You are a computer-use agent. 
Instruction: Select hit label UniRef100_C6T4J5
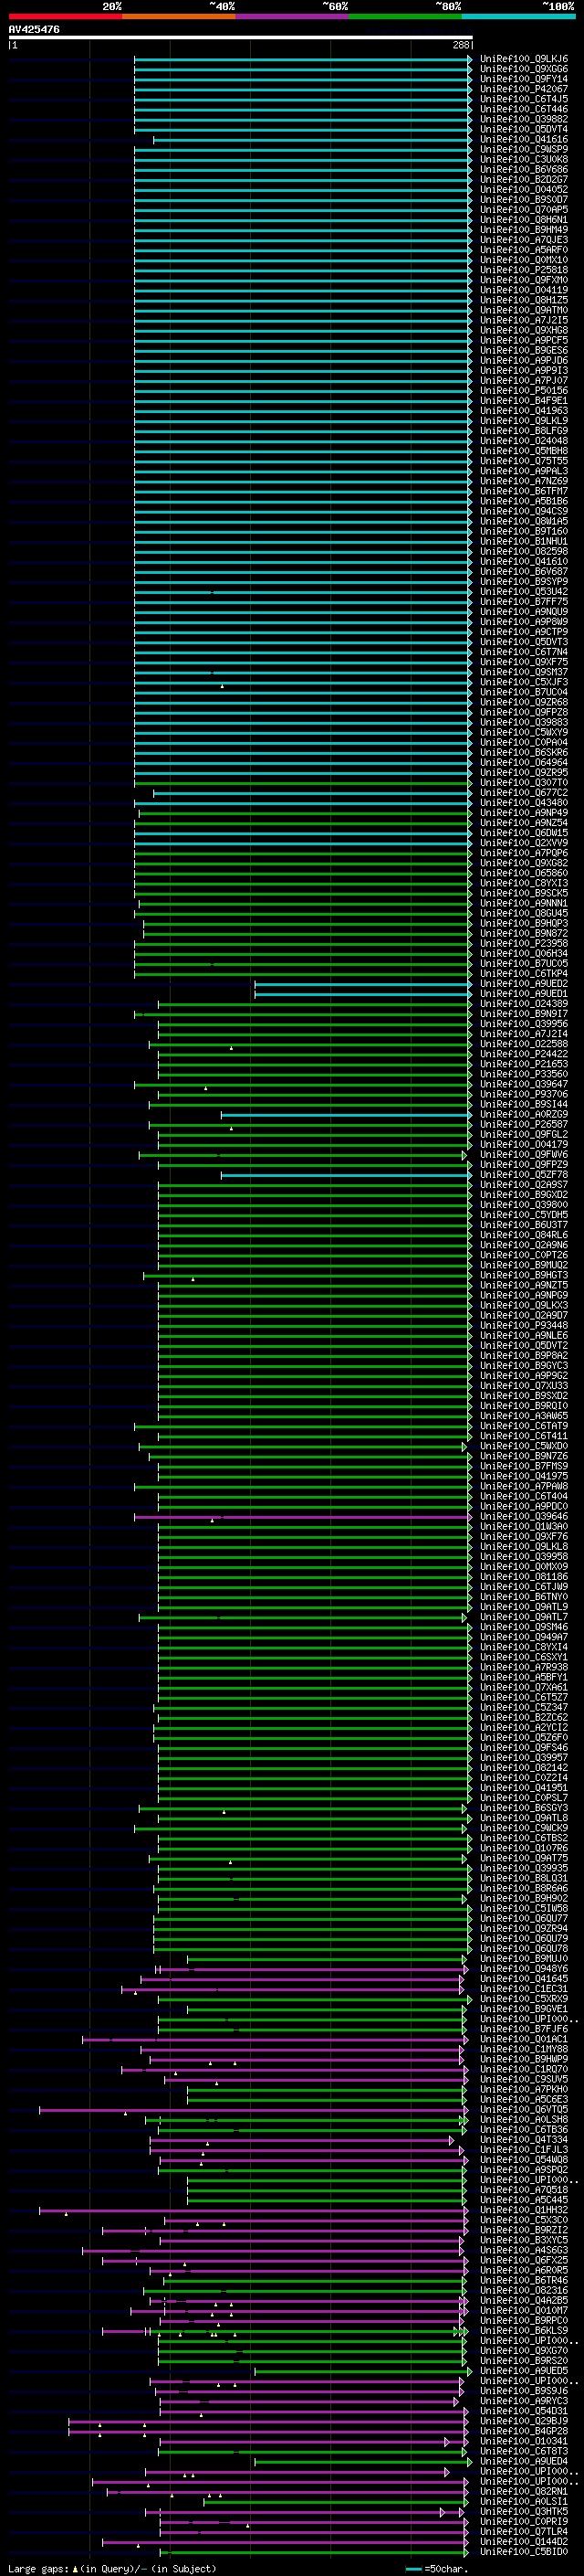coord(524,99)
